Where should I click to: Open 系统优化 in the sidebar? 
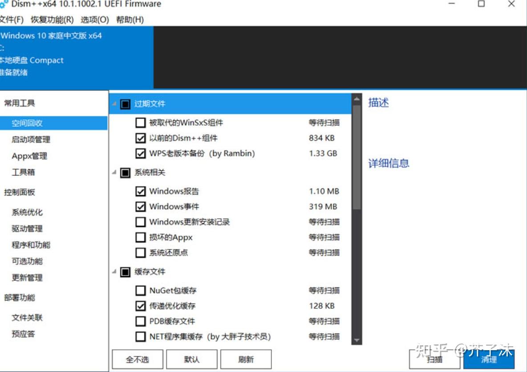point(27,212)
